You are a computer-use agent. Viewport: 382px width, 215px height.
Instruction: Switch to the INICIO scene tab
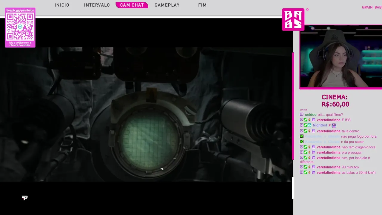click(x=62, y=5)
